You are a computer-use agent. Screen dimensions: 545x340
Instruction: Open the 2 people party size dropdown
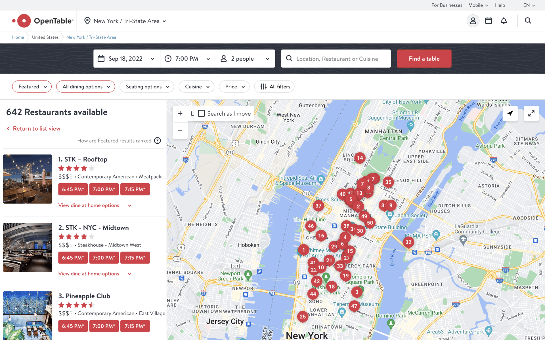pyautogui.click(x=245, y=59)
